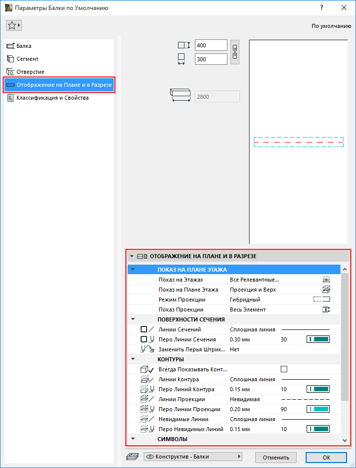Open the Отверстие settings page
This screenshot has height=468, width=356.
[x=59, y=72]
